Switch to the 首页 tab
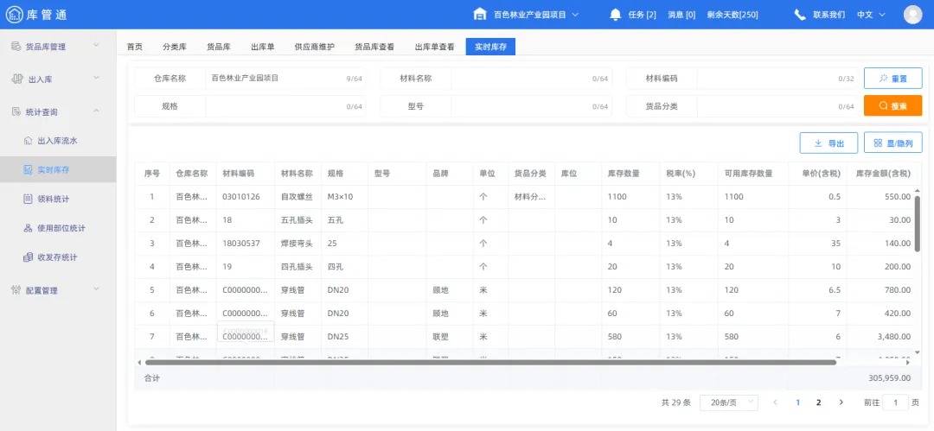The width and height of the screenshot is (934, 431). [x=135, y=47]
